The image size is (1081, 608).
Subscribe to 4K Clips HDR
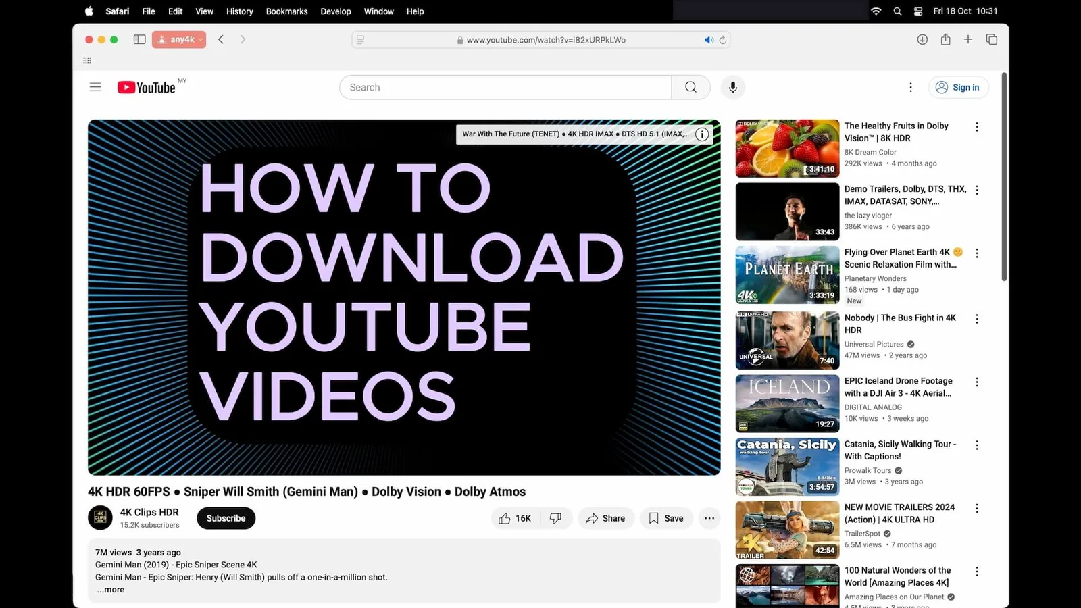tap(226, 518)
